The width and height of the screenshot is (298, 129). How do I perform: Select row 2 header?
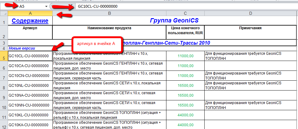(4, 32)
